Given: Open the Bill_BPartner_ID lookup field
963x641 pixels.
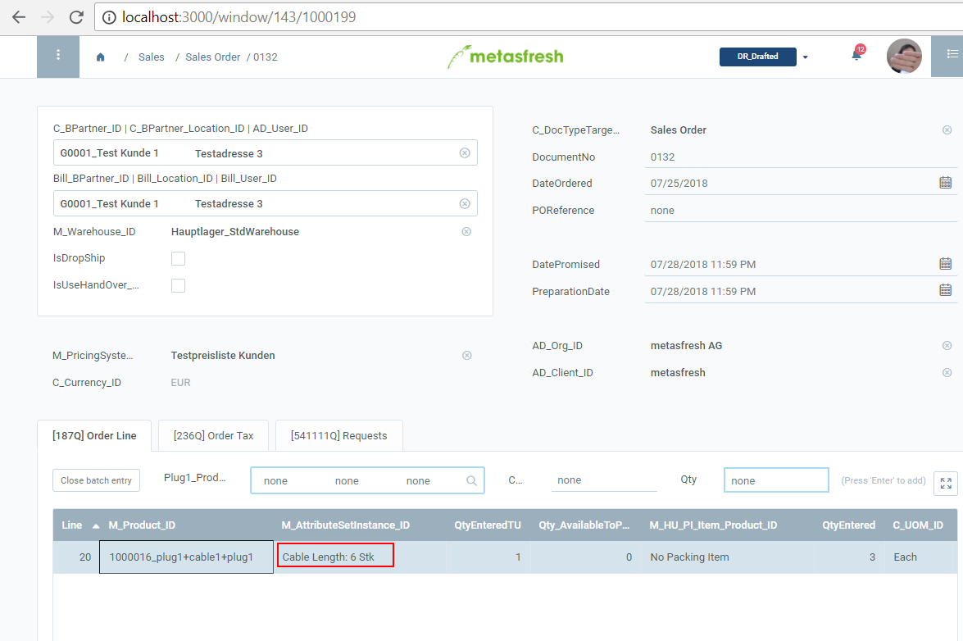Looking at the screenshot, I should (266, 203).
